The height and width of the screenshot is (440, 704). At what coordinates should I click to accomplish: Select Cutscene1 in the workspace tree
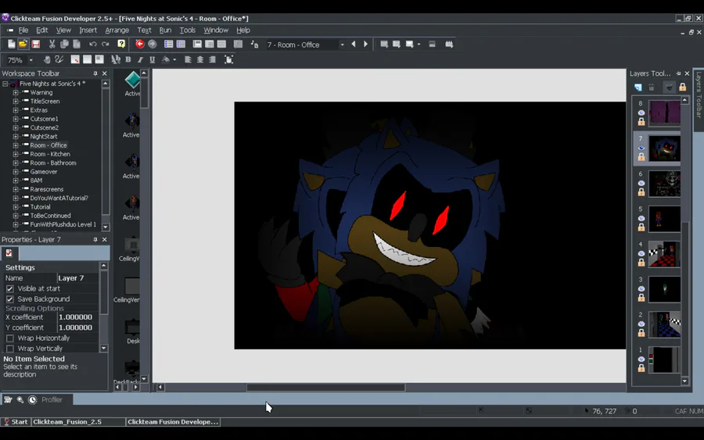44,119
